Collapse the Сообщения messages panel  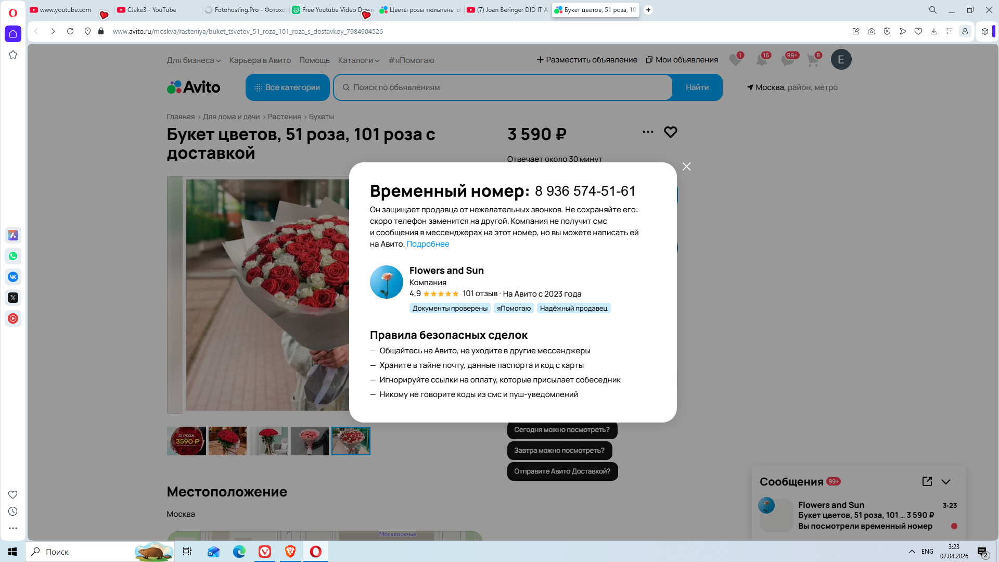point(946,481)
